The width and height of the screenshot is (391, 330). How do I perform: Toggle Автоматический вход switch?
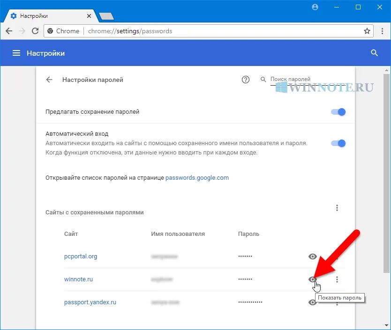(338, 143)
